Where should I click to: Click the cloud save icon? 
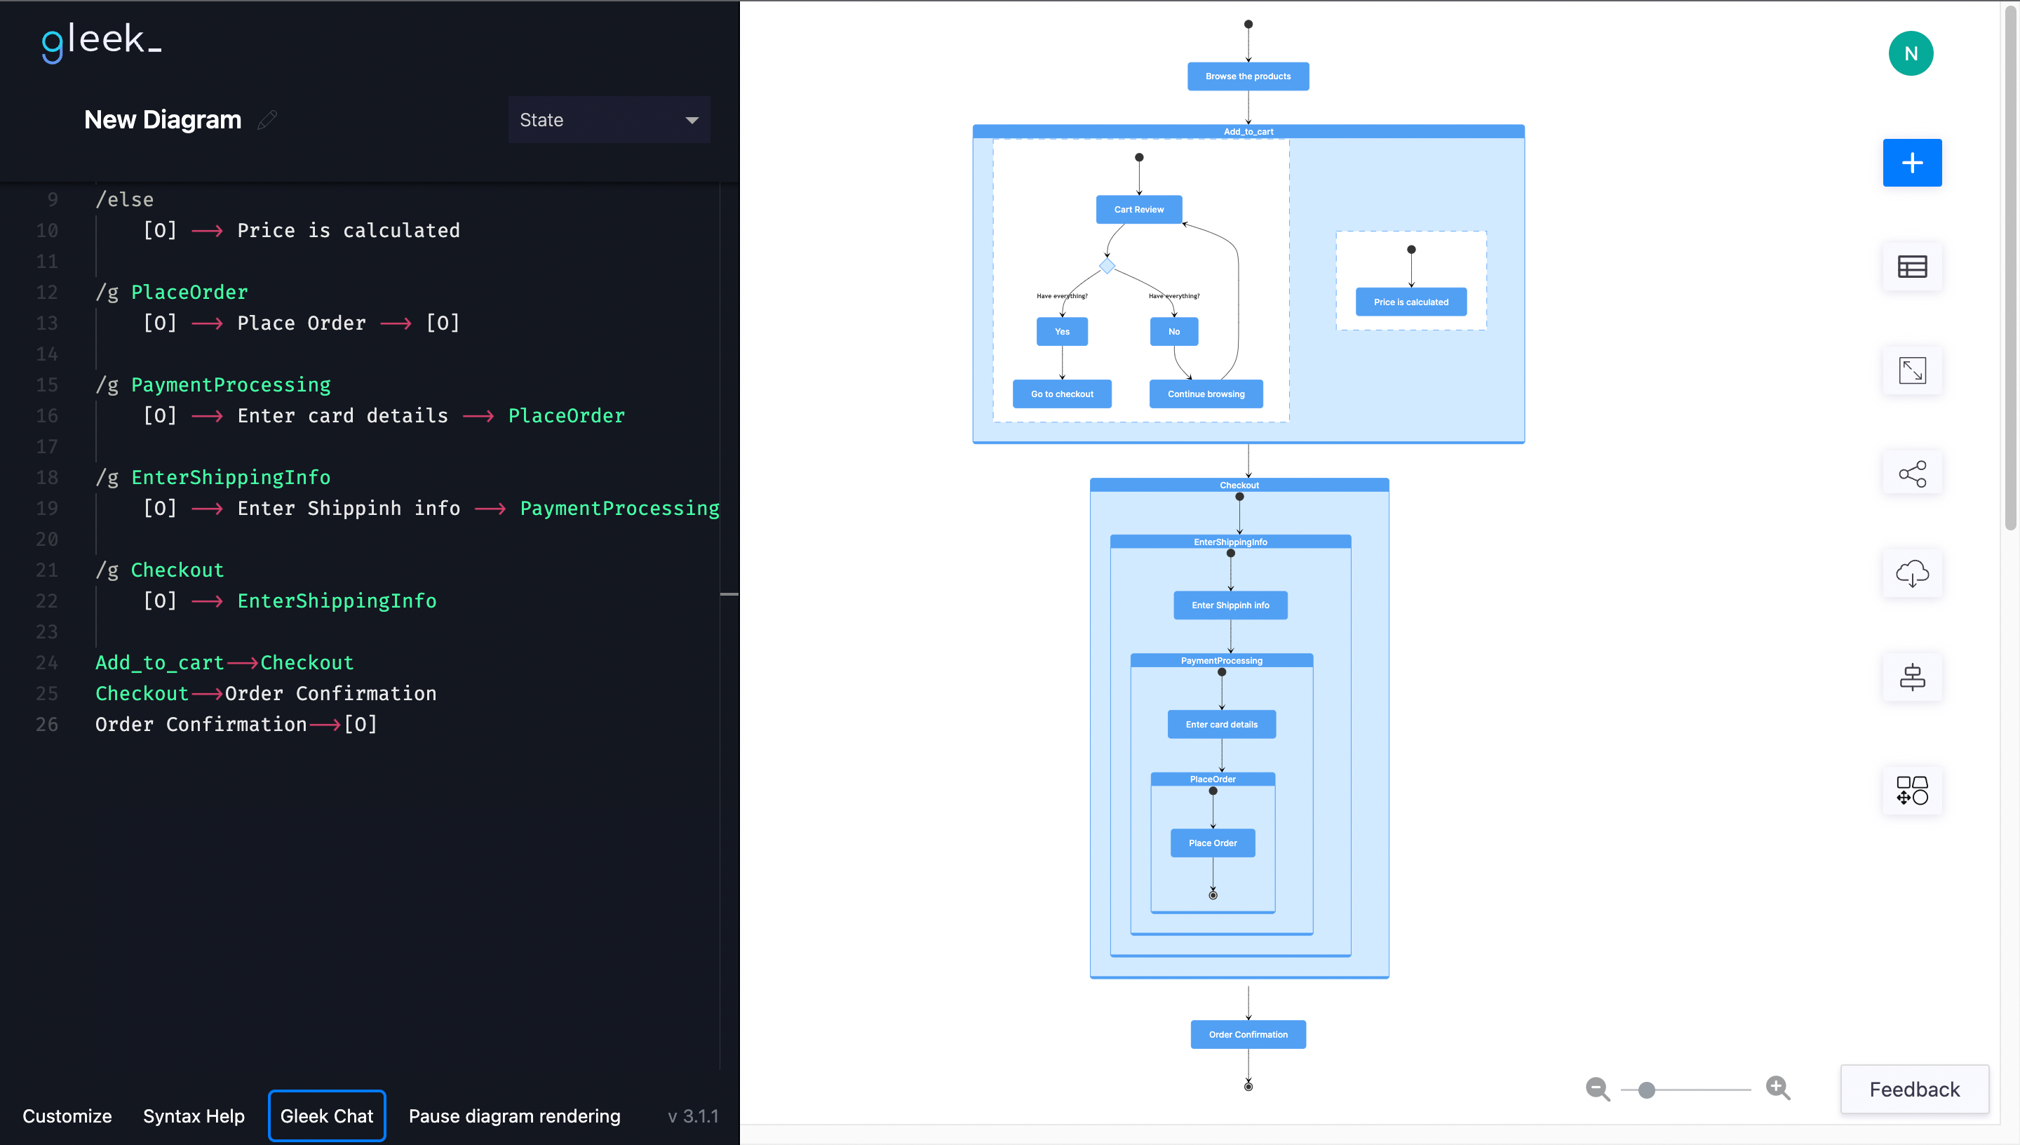(x=1912, y=575)
